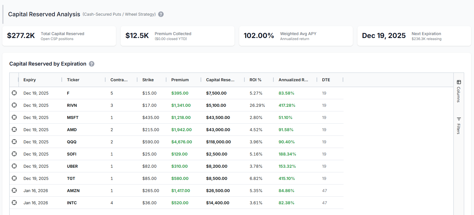Screen dimensions: 474x215
Task: Open the Columns side panel
Action: pyautogui.click(x=459, y=91)
